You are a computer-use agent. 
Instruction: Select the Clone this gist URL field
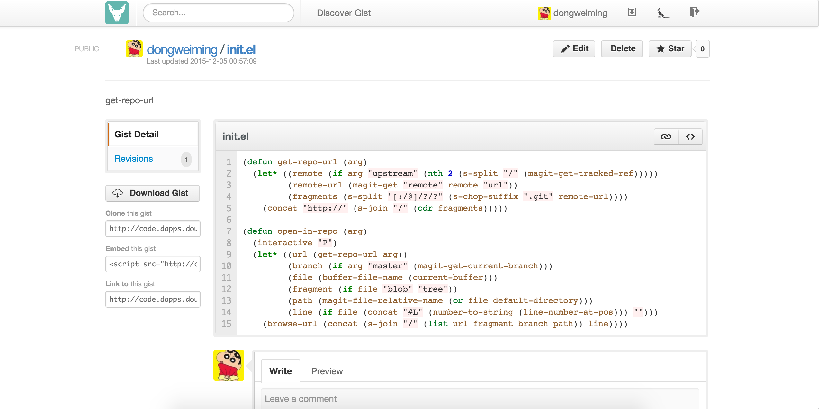153,229
